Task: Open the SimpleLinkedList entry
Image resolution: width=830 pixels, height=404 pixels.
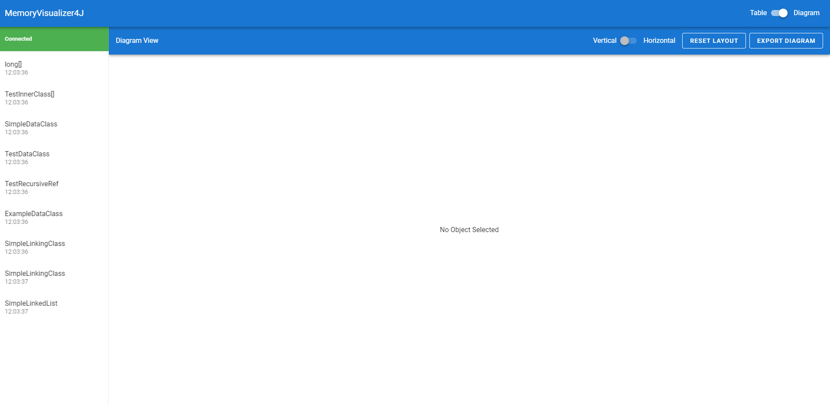Action: coord(54,307)
